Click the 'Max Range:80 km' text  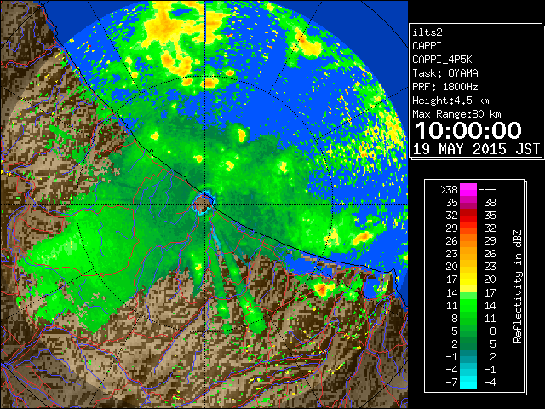click(x=456, y=114)
